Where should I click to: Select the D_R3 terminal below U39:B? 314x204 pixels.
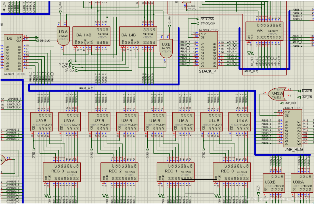coord(34,148)
